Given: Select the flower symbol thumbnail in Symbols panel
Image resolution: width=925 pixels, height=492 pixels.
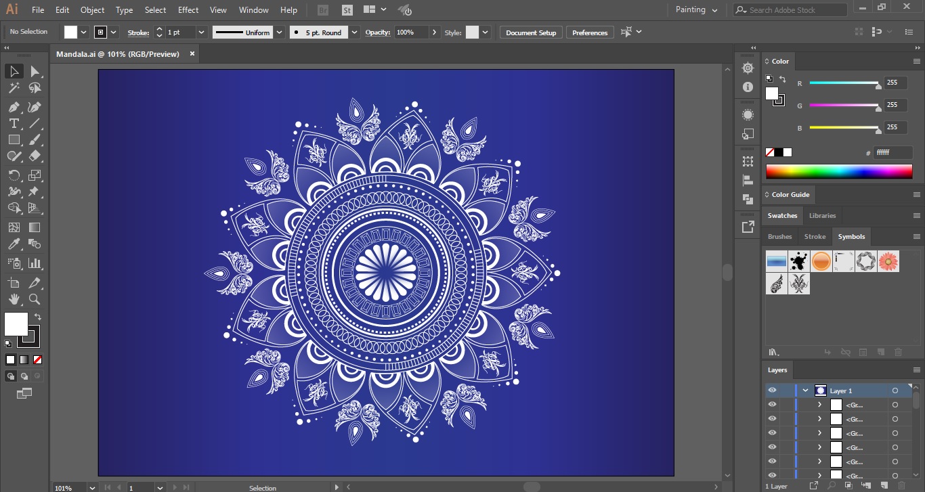Looking at the screenshot, I should (888, 261).
